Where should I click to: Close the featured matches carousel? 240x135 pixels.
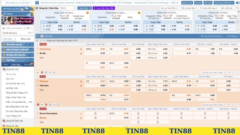point(238,12)
